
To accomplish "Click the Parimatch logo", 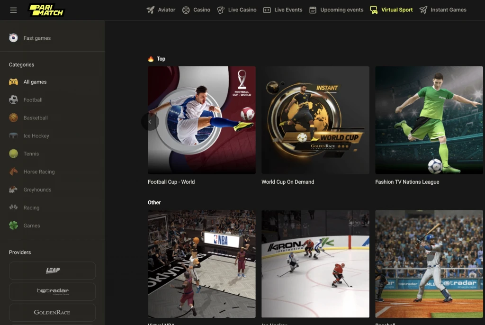I will [46, 10].
